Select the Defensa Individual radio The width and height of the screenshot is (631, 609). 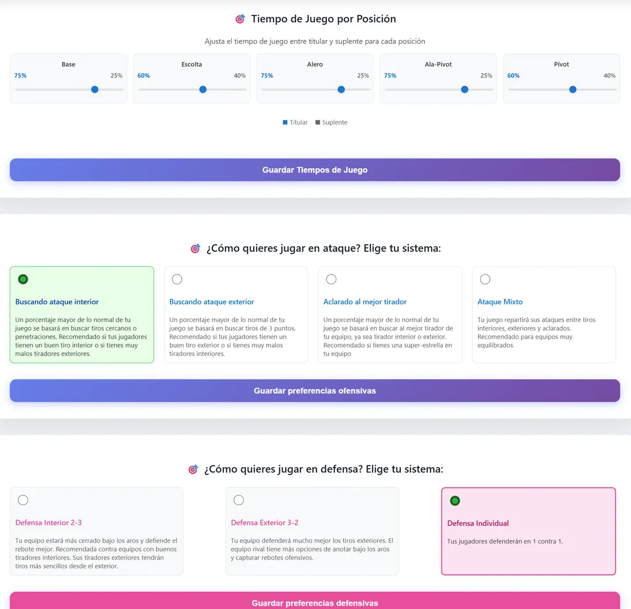(455, 501)
